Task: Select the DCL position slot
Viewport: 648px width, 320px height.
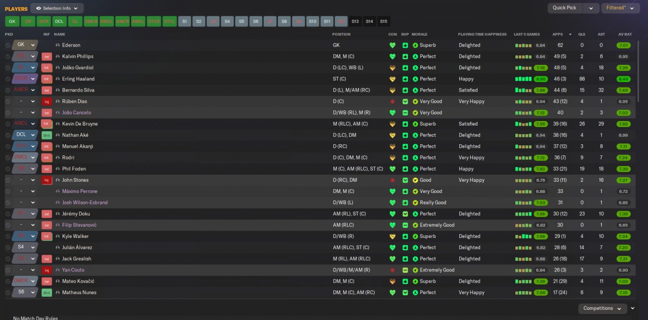Action: (x=59, y=21)
